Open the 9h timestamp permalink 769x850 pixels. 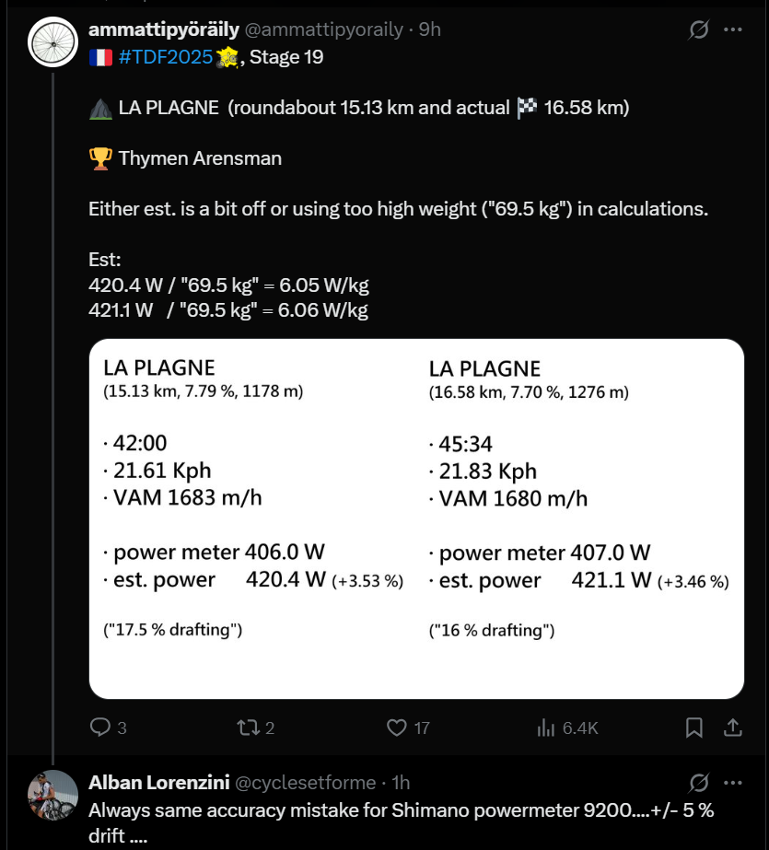430,29
